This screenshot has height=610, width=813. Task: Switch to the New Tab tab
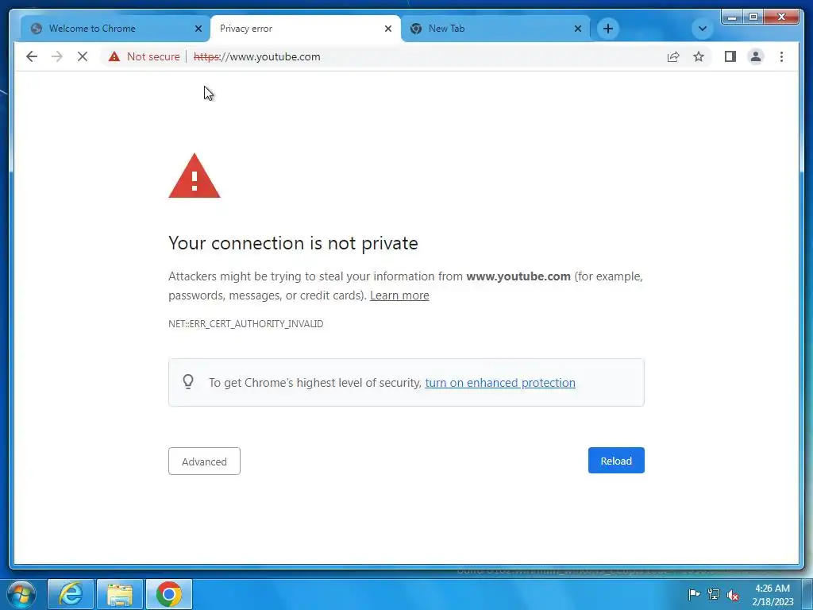tap(495, 29)
